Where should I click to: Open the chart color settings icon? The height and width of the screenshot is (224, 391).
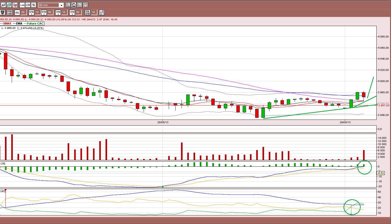coord(74,5)
